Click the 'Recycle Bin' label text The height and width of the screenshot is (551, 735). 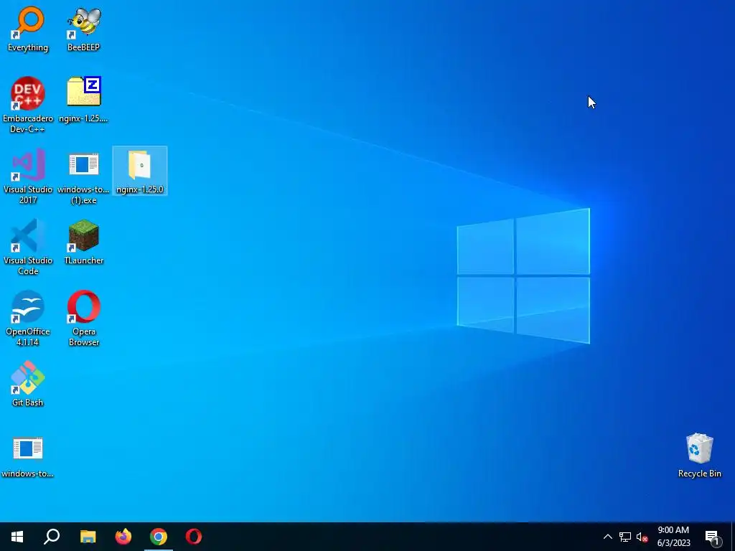click(x=699, y=474)
